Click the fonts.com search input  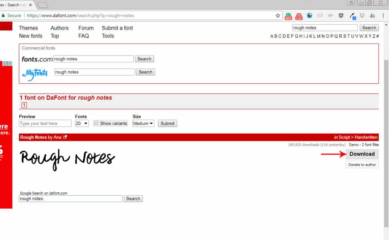click(x=93, y=59)
